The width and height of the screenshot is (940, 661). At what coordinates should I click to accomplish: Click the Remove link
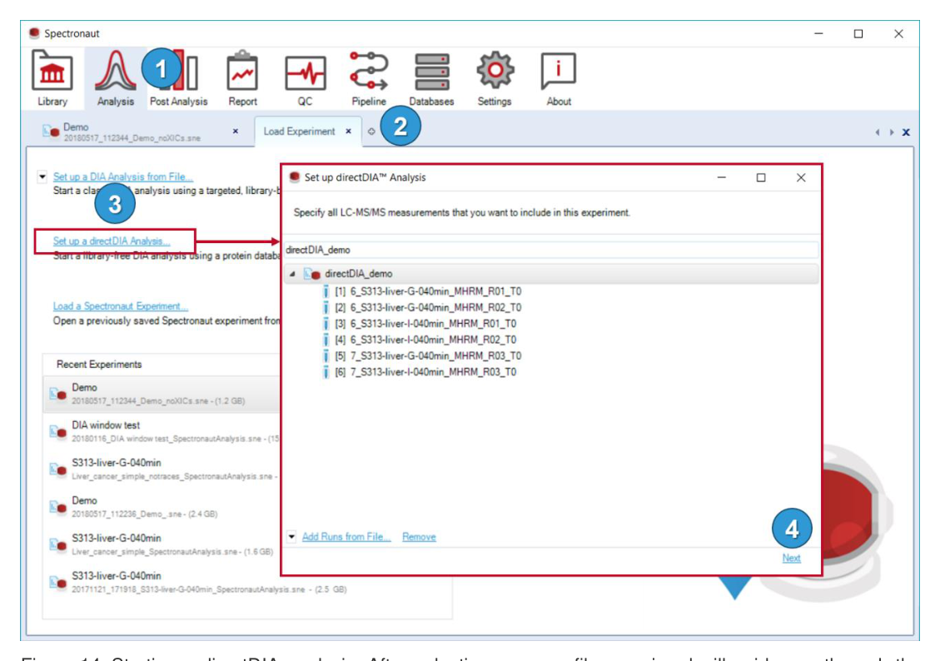[x=419, y=537]
